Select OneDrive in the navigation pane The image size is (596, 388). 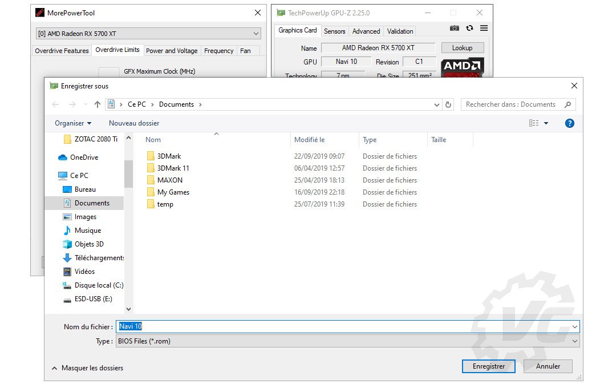pos(84,157)
